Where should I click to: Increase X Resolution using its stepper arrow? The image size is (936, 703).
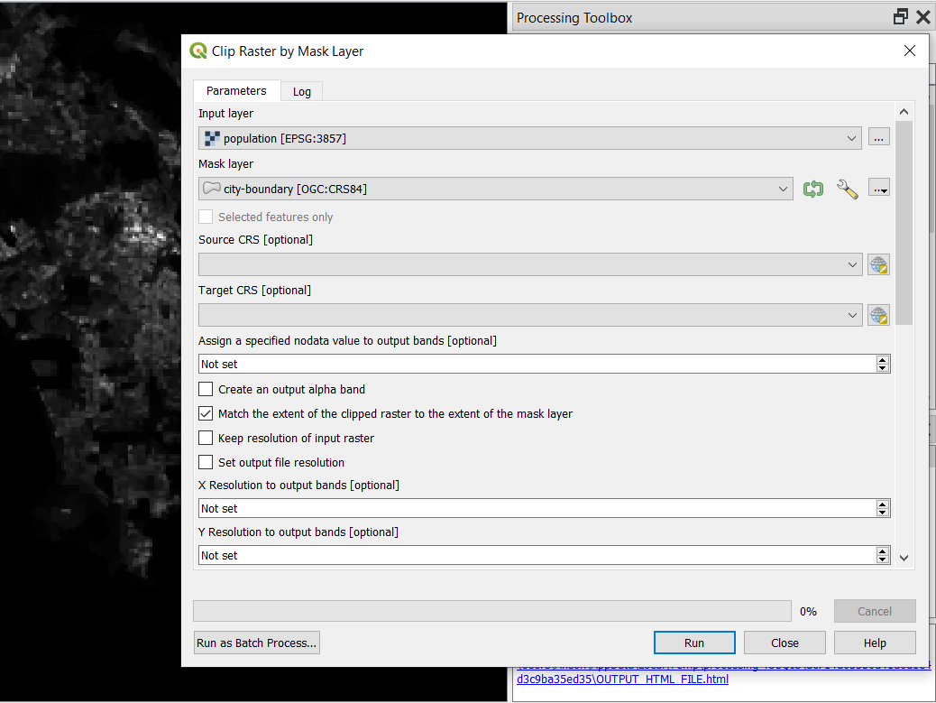882,504
